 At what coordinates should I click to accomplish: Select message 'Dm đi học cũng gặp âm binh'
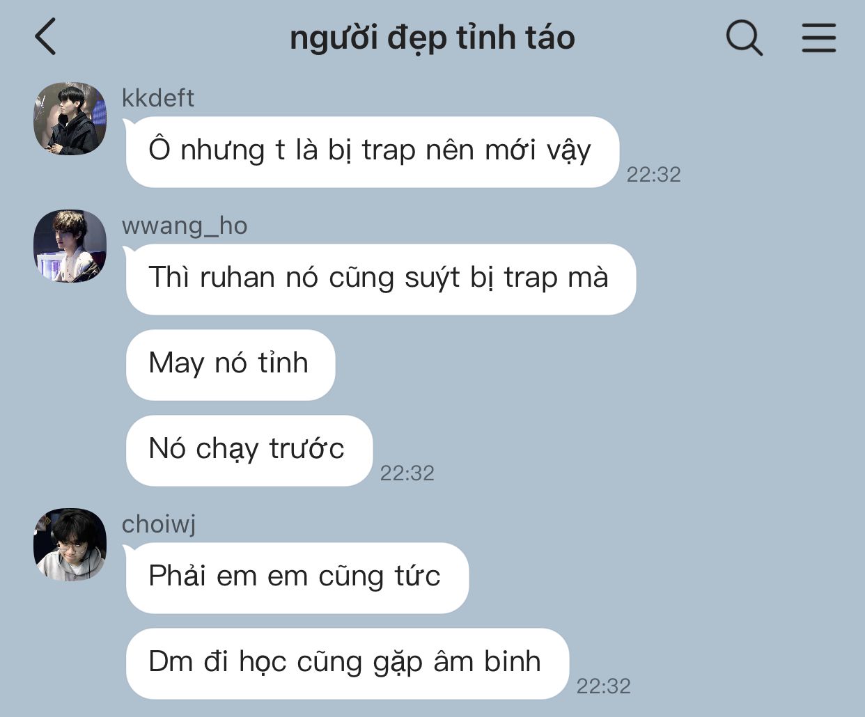347,663
